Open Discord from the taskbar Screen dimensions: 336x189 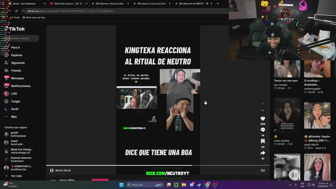(x=192, y=185)
